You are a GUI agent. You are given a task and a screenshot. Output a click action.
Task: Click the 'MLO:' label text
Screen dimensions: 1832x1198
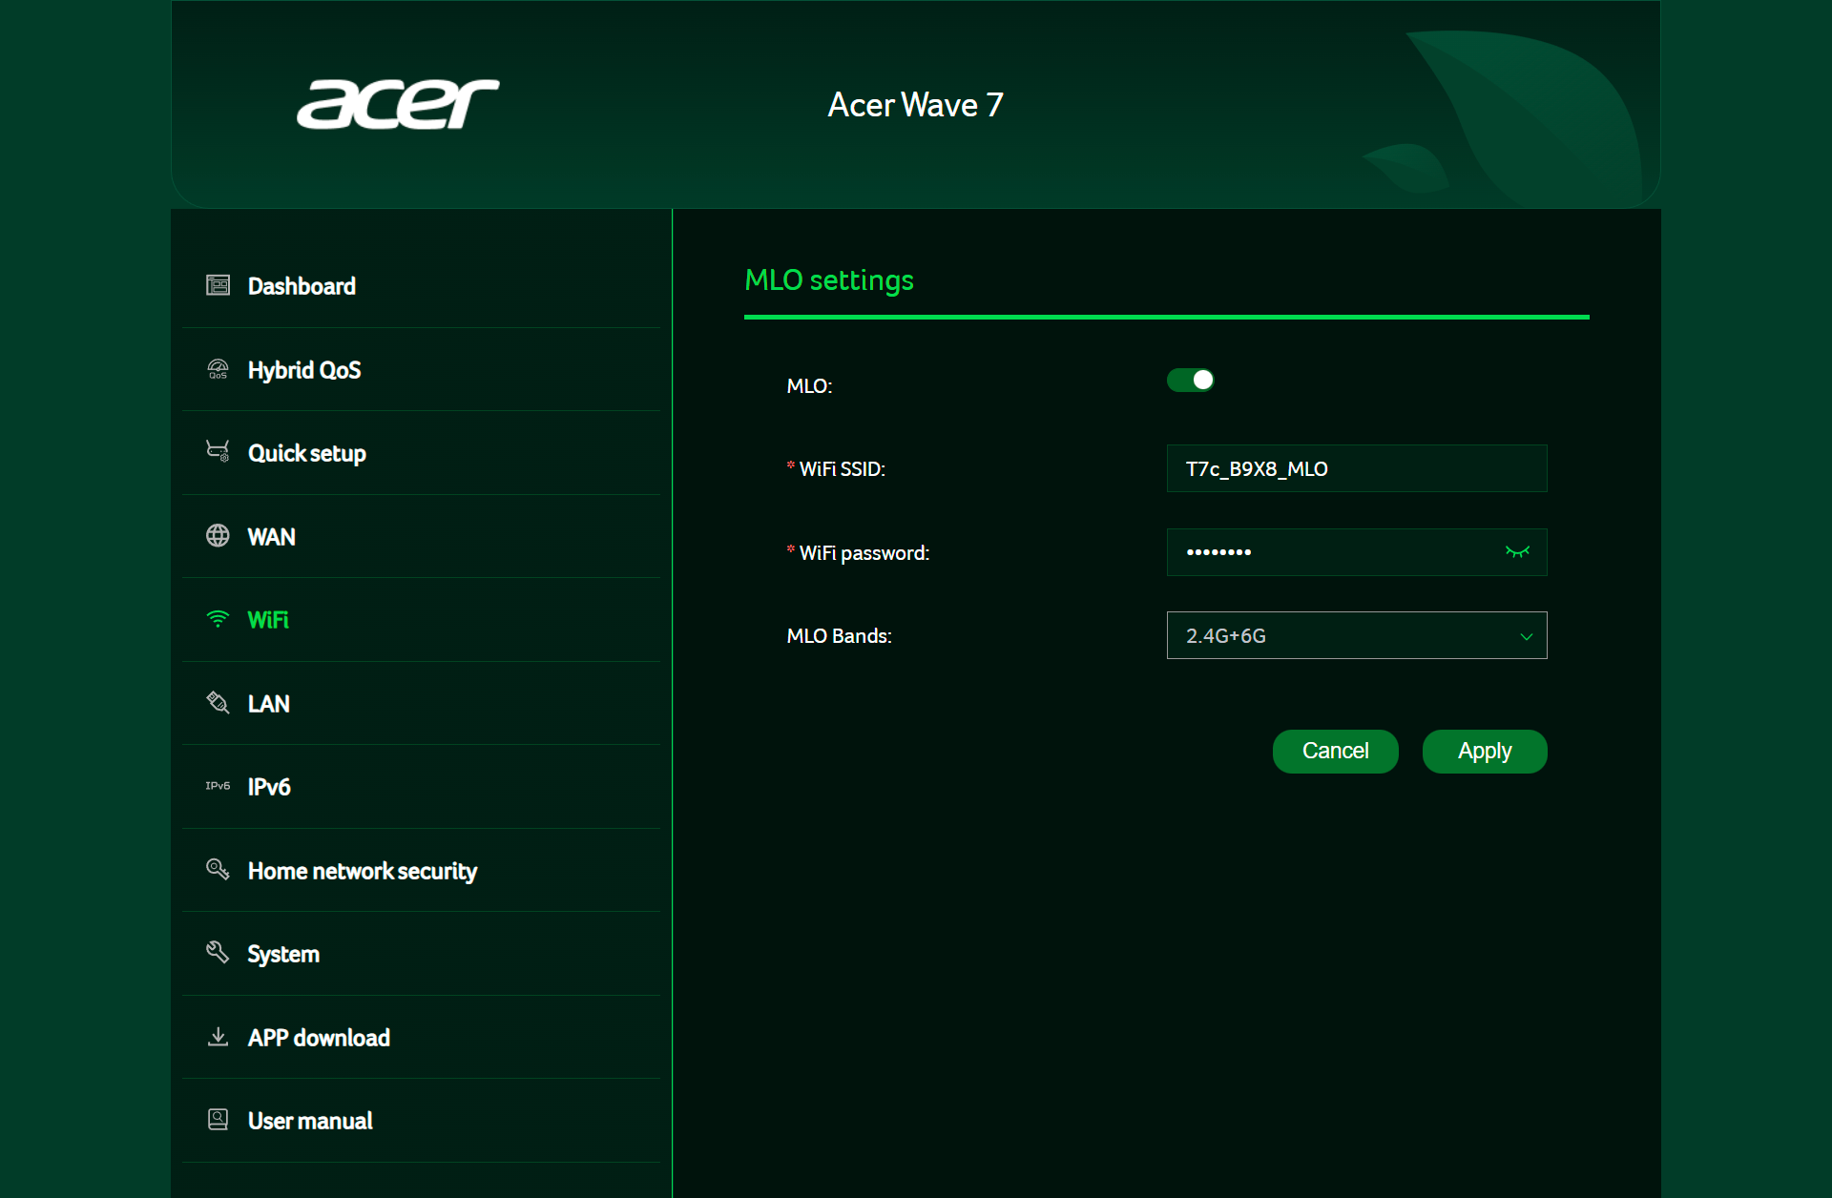click(x=809, y=386)
